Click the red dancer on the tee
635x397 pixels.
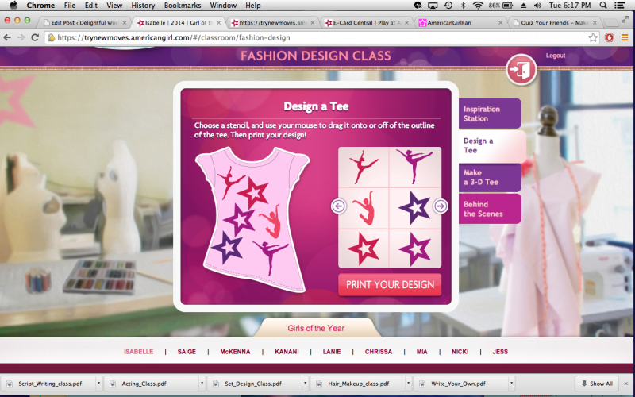[230, 182]
